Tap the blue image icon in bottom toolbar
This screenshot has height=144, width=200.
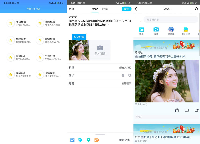72,140
